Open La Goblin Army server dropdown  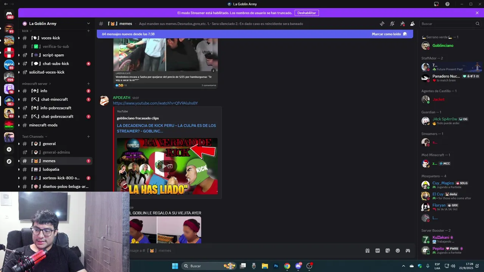point(88,23)
